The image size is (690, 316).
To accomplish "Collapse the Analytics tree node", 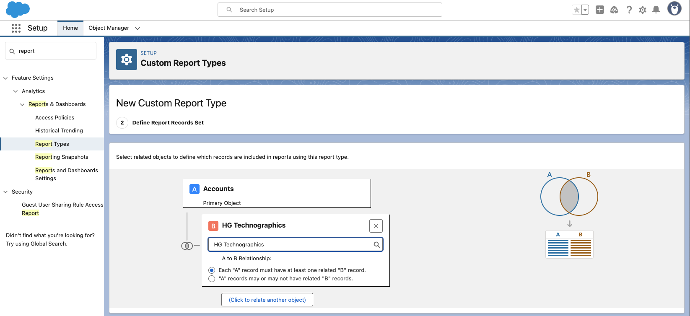I will click(16, 91).
